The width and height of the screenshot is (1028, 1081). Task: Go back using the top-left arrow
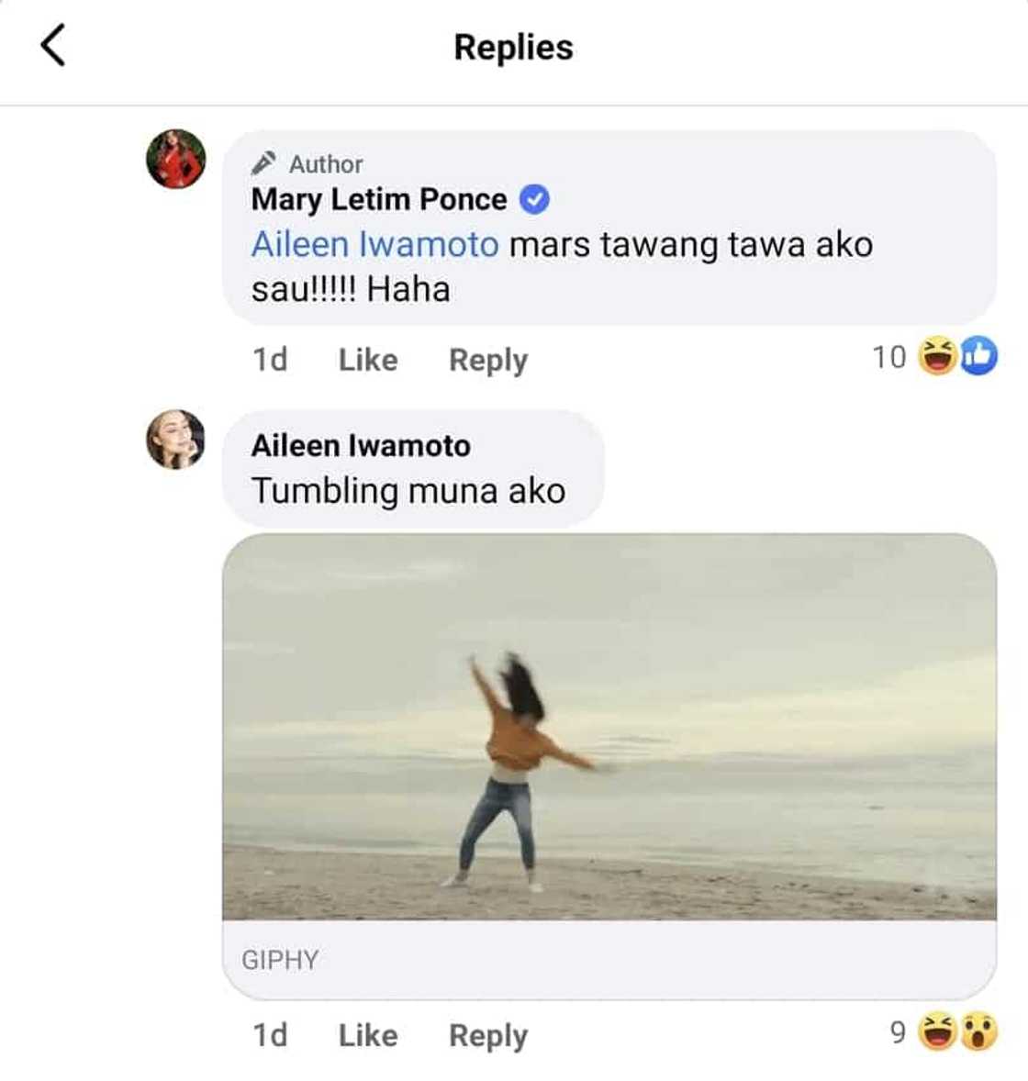pyautogui.click(x=53, y=46)
